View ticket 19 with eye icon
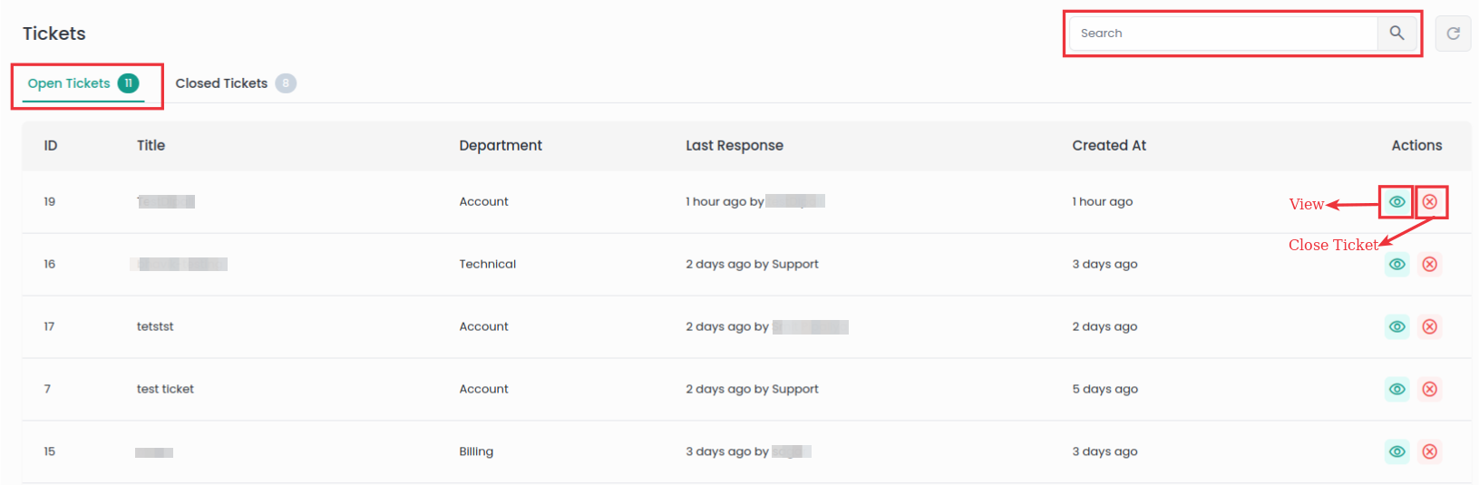 pyautogui.click(x=1396, y=202)
